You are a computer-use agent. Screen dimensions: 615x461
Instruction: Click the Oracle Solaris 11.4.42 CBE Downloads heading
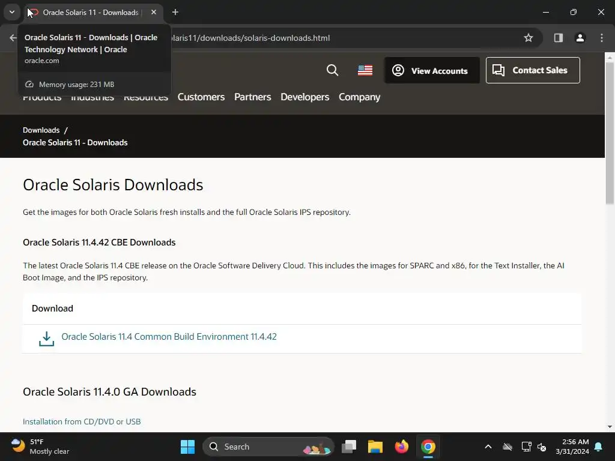[99, 243]
